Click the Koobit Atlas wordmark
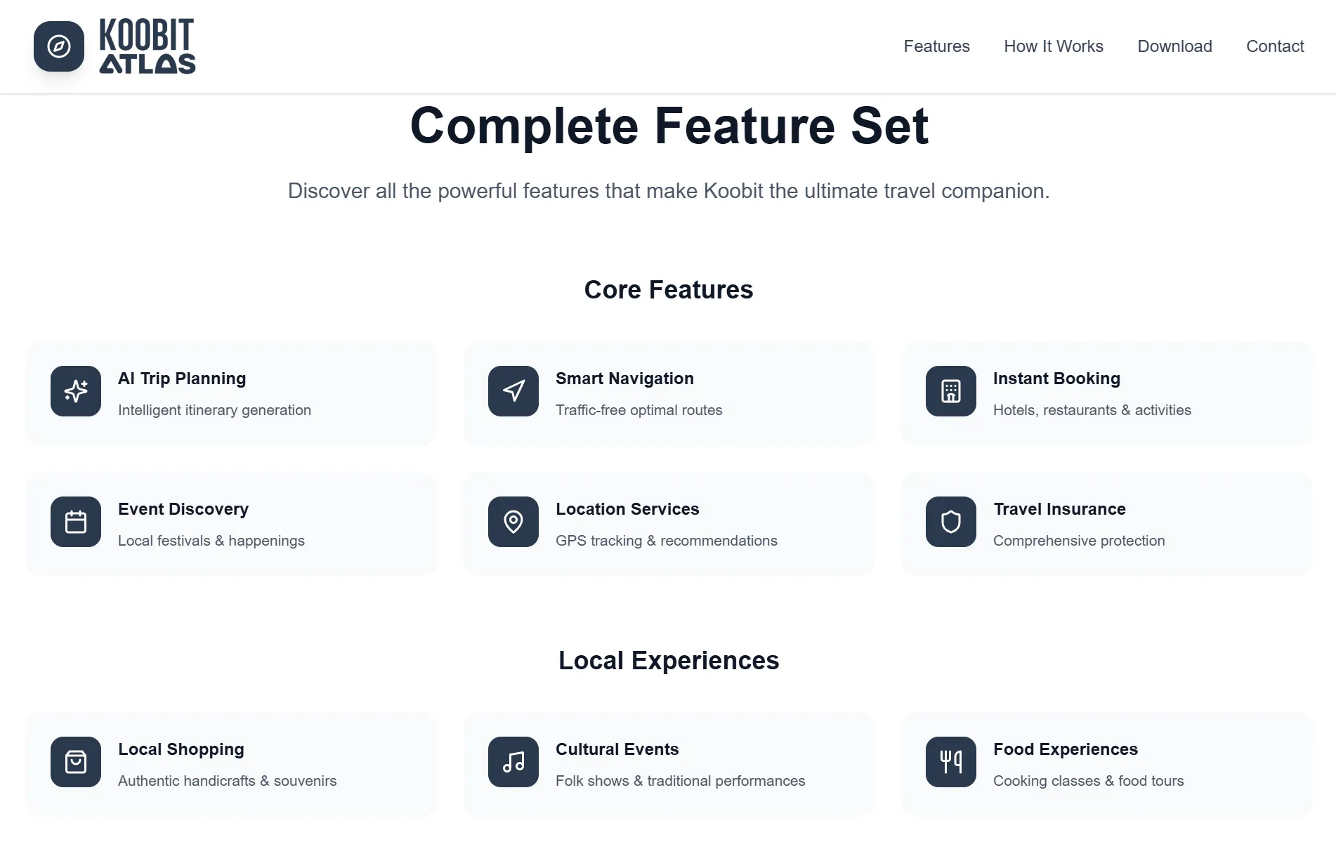1336x842 pixels. 147,46
